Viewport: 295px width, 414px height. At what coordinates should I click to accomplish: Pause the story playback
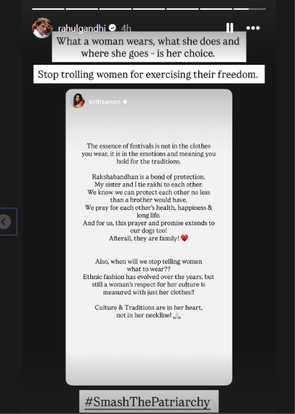pyautogui.click(x=230, y=28)
